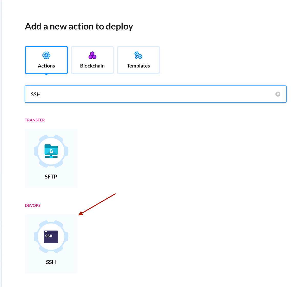Select the SFTP action card under TRANSFER
Viewport: 307px width, 287px height.
[x=51, y=158]
